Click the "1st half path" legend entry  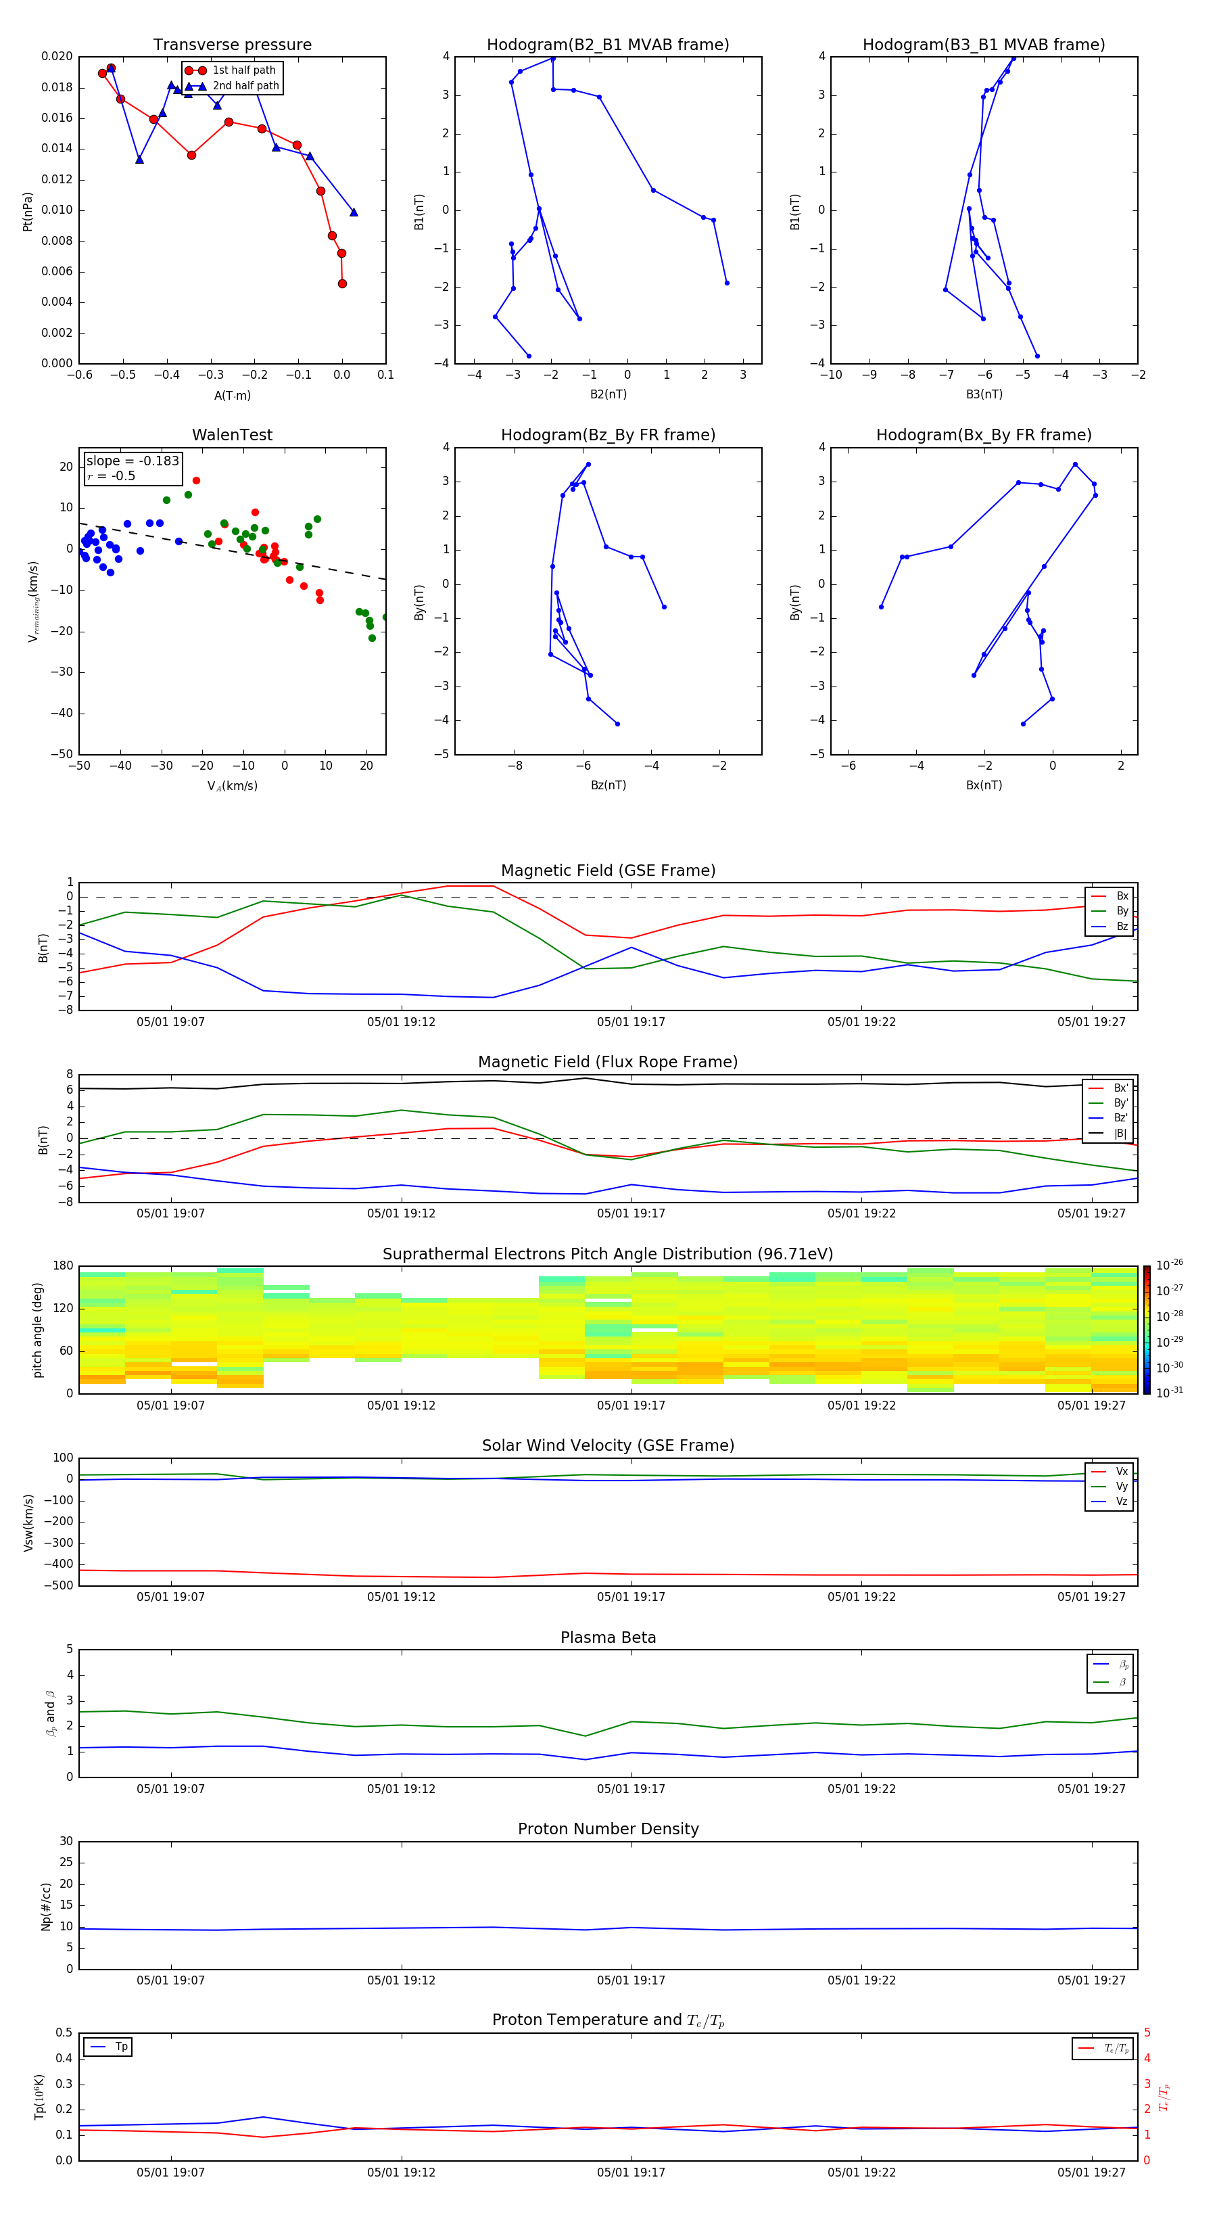point(231,70)
